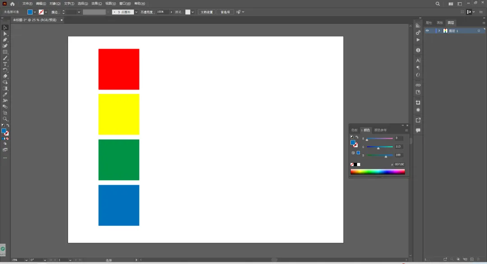Image resolution: width=487 pixels, height=264 pixels.
Task: Select the Paintbrush tool
Action: [5, 58]
